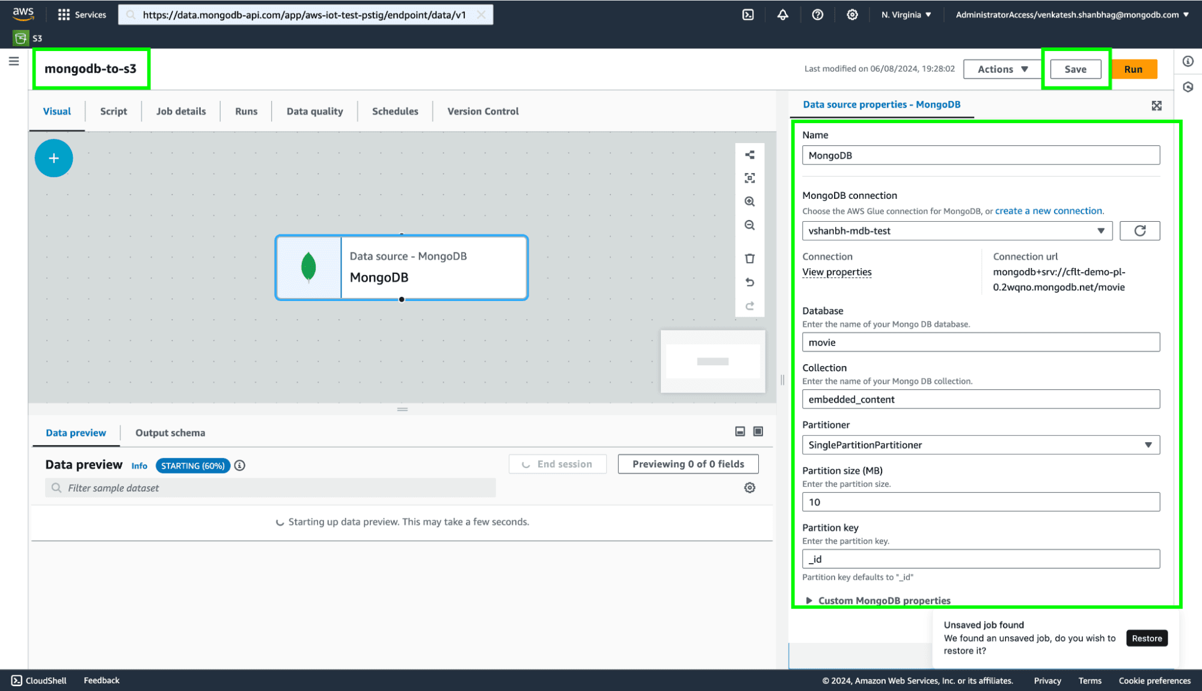The width and height of the screenshot is (1202, 691).
Task: Click the undo arrow icon
Action: tap(749, 282)
